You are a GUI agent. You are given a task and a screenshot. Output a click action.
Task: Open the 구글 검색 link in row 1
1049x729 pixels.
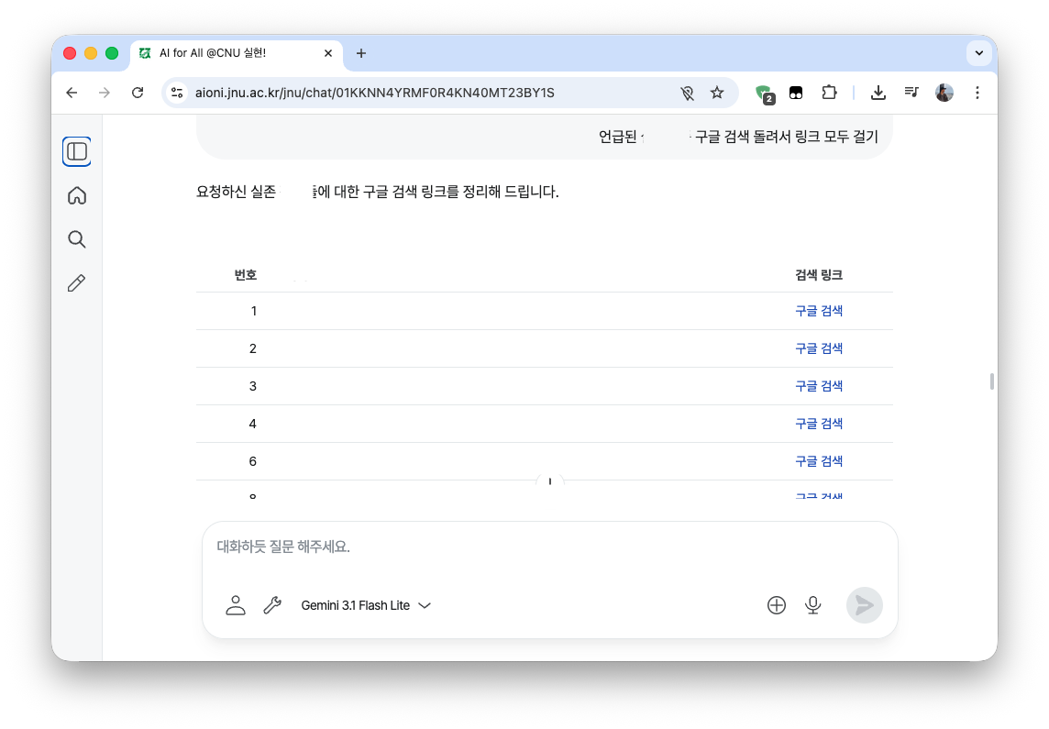818,311
